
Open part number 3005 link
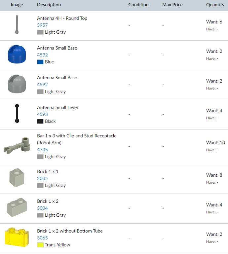coord(42,178)
